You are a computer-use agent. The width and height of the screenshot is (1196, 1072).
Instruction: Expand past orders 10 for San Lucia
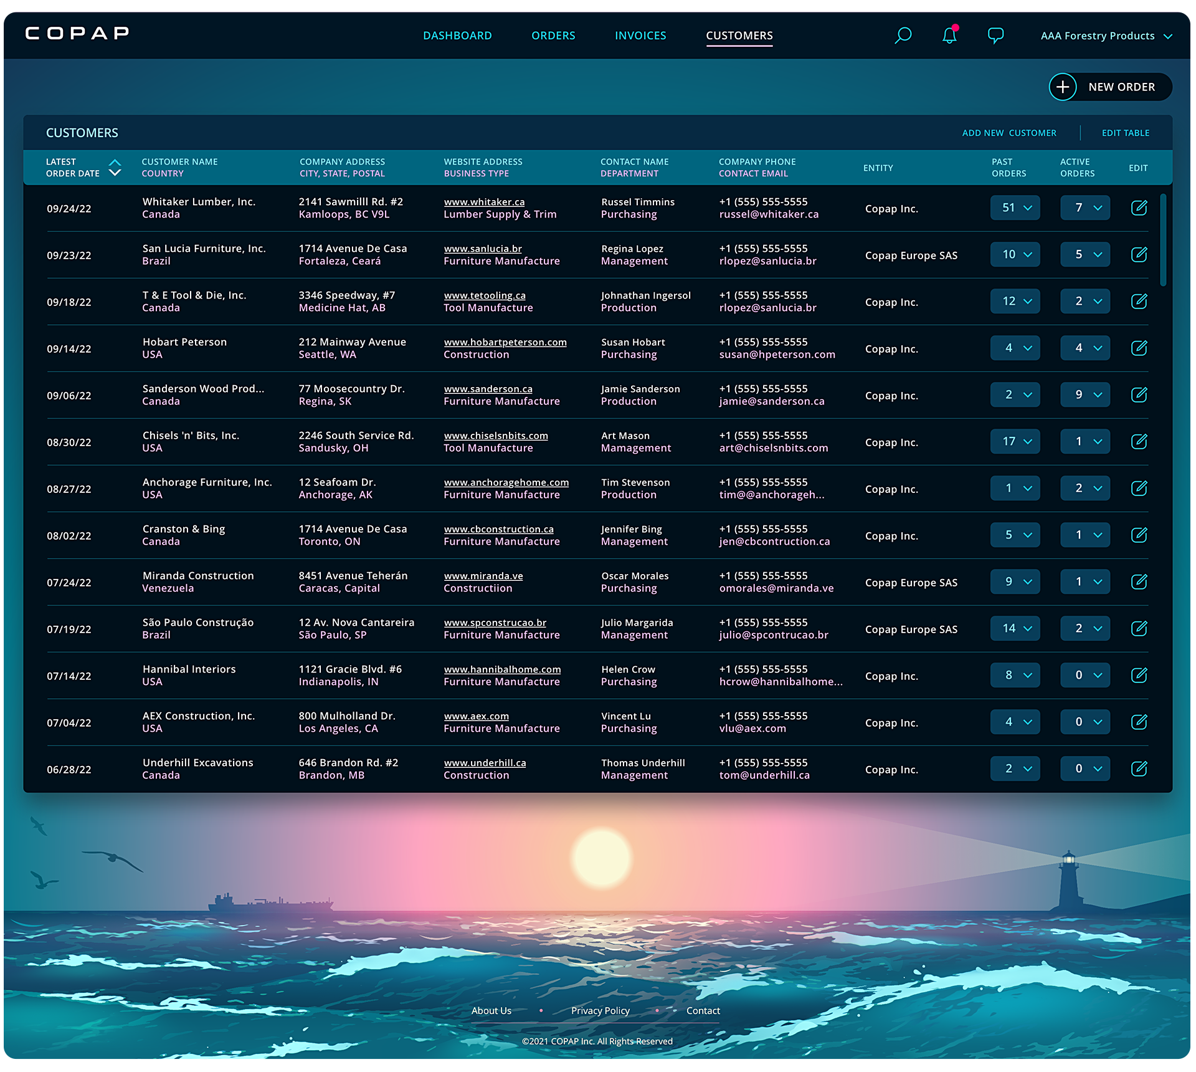coord(1015,254)
